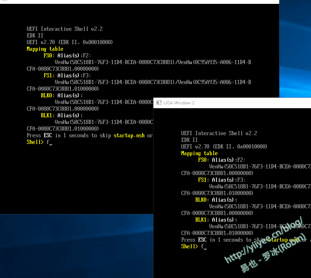
Task: Click the Shell> prompt in UGA Window 2
Action: pyautogui.click(x=189, y=246)
